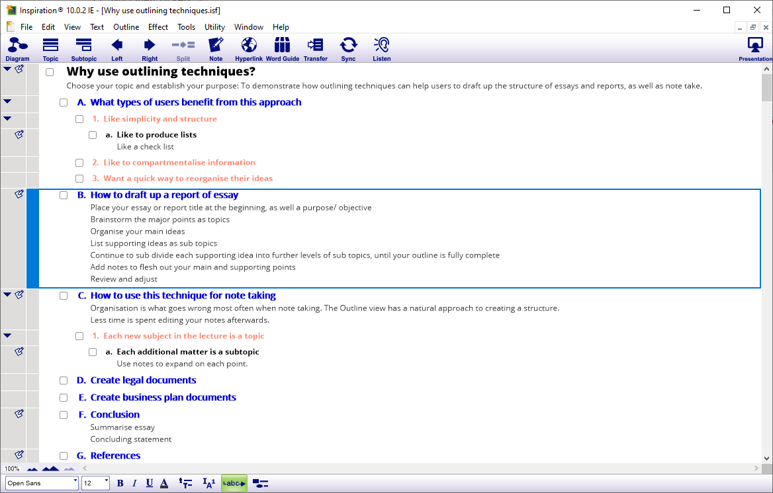
Task: Check box for 'Want a quick way to reorganise'
Action: pyautogui.click(x=79, y=179)
